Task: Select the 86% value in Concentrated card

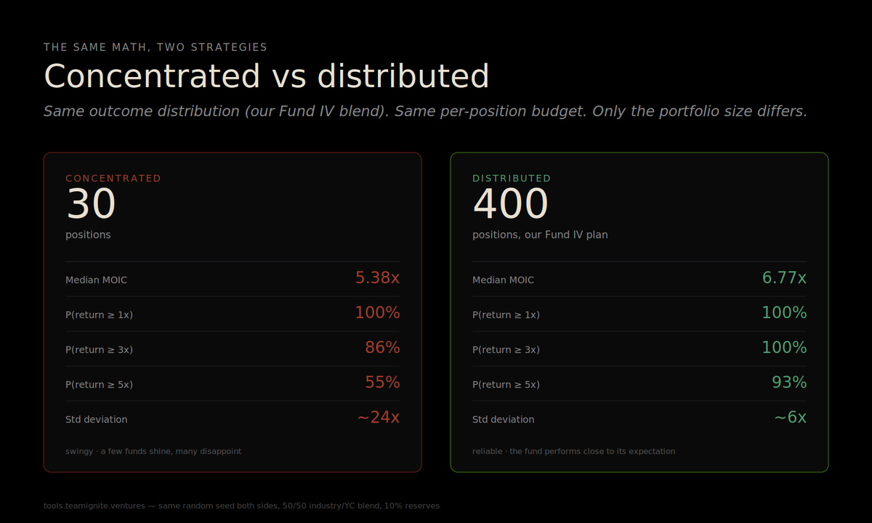Action: click(382, 348)
